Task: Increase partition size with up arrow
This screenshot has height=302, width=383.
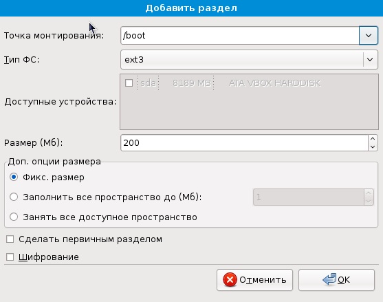Action: click(373, 139)
